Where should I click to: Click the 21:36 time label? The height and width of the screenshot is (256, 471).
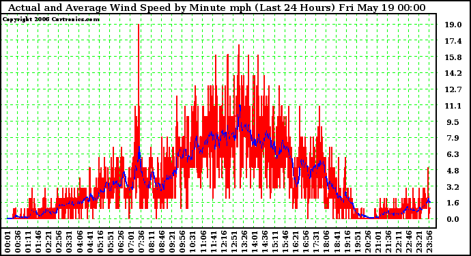coord(388,242)
